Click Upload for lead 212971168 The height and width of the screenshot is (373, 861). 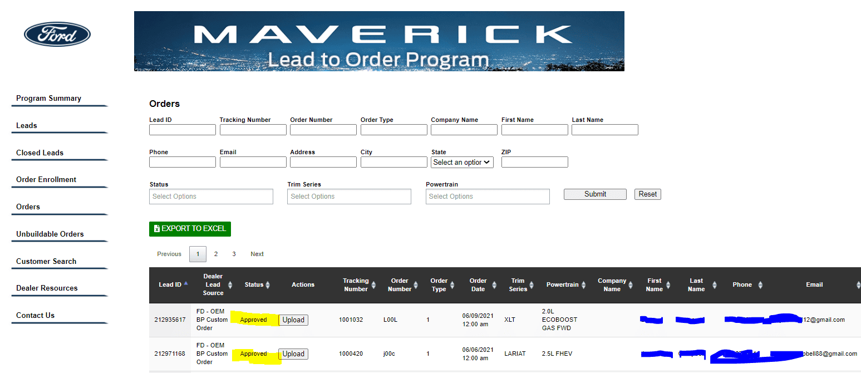point(293,354)
